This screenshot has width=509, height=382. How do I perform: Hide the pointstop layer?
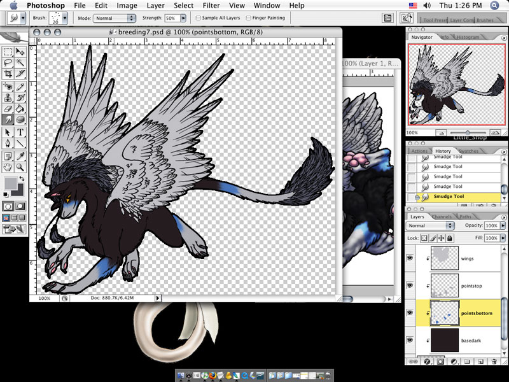(x=410, y=285)
